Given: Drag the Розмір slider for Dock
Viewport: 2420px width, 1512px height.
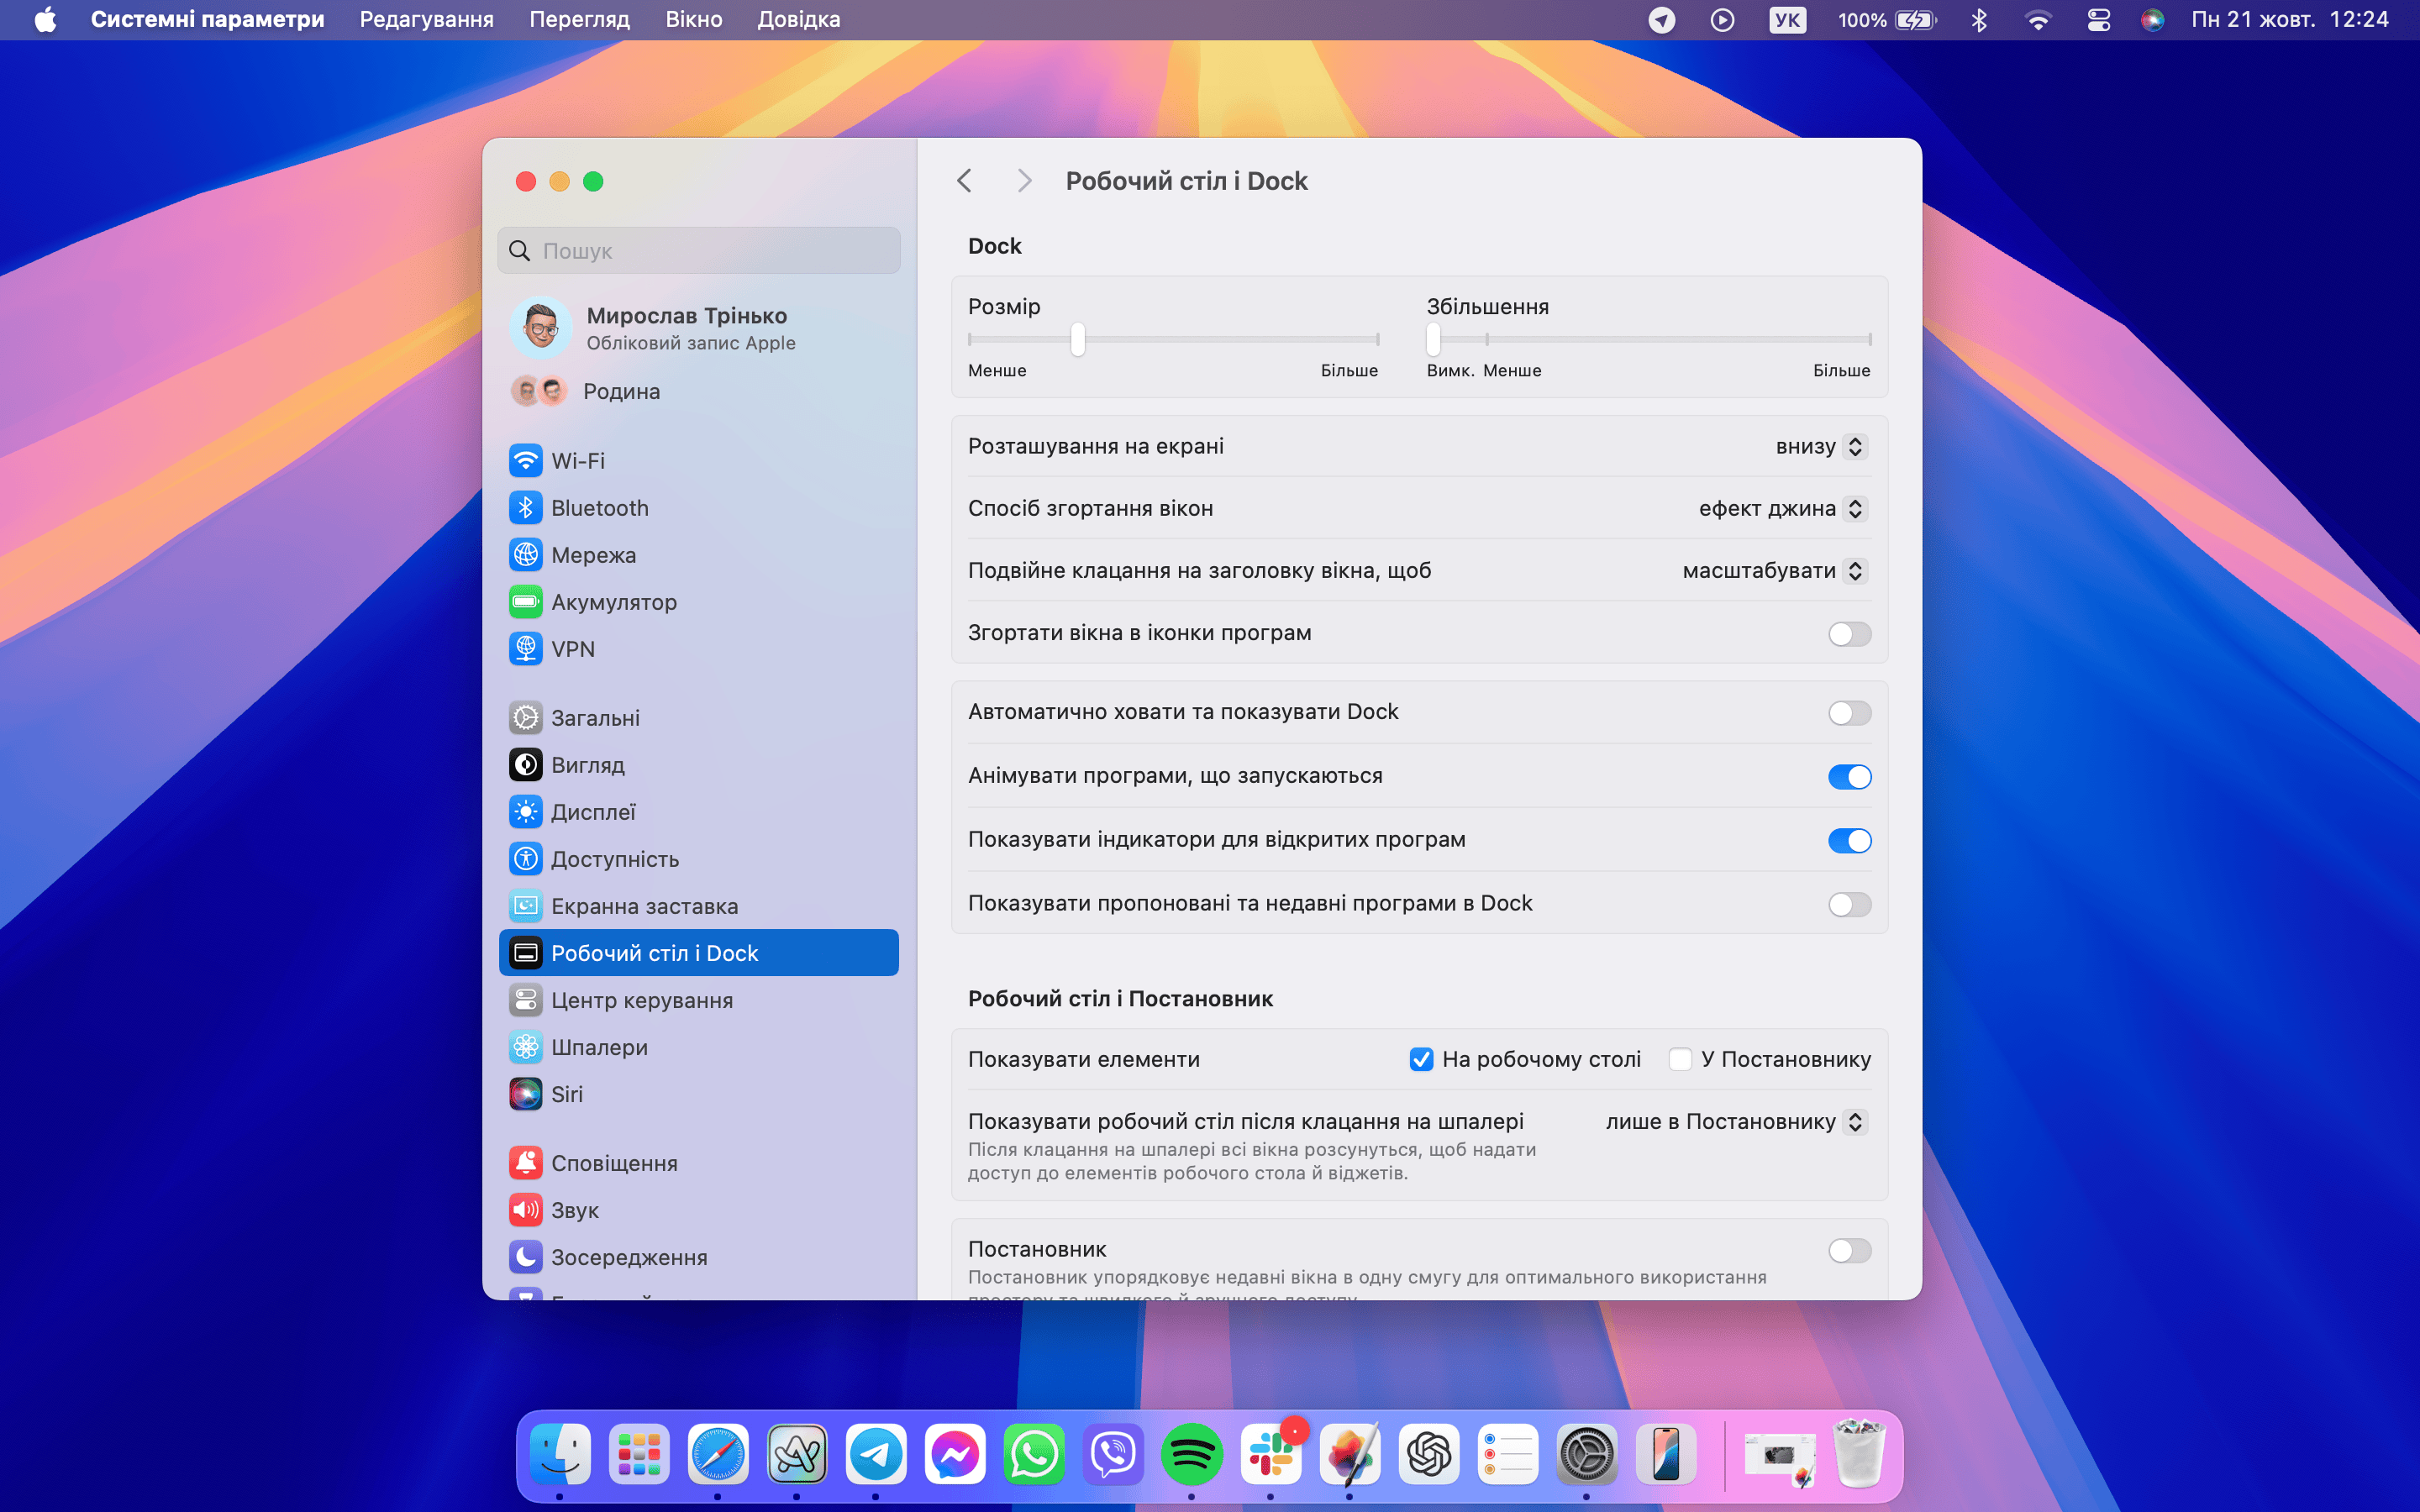Looking at the screenshot, I should tap(1076, 338).
